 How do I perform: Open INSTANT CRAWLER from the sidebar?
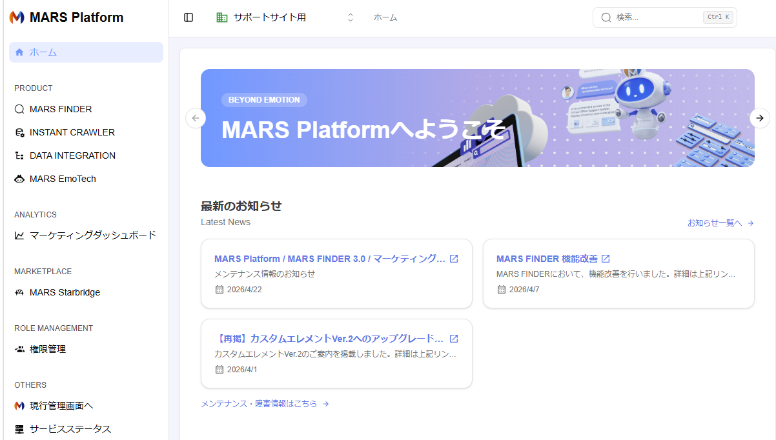86,132
